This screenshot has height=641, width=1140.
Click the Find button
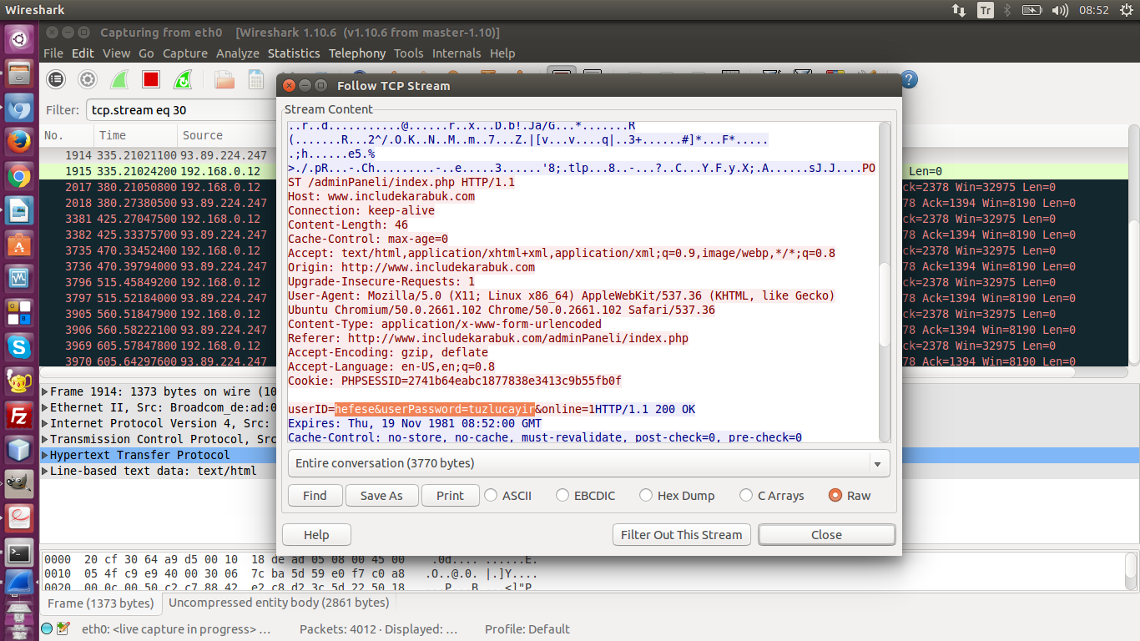[x=315, y=495]
